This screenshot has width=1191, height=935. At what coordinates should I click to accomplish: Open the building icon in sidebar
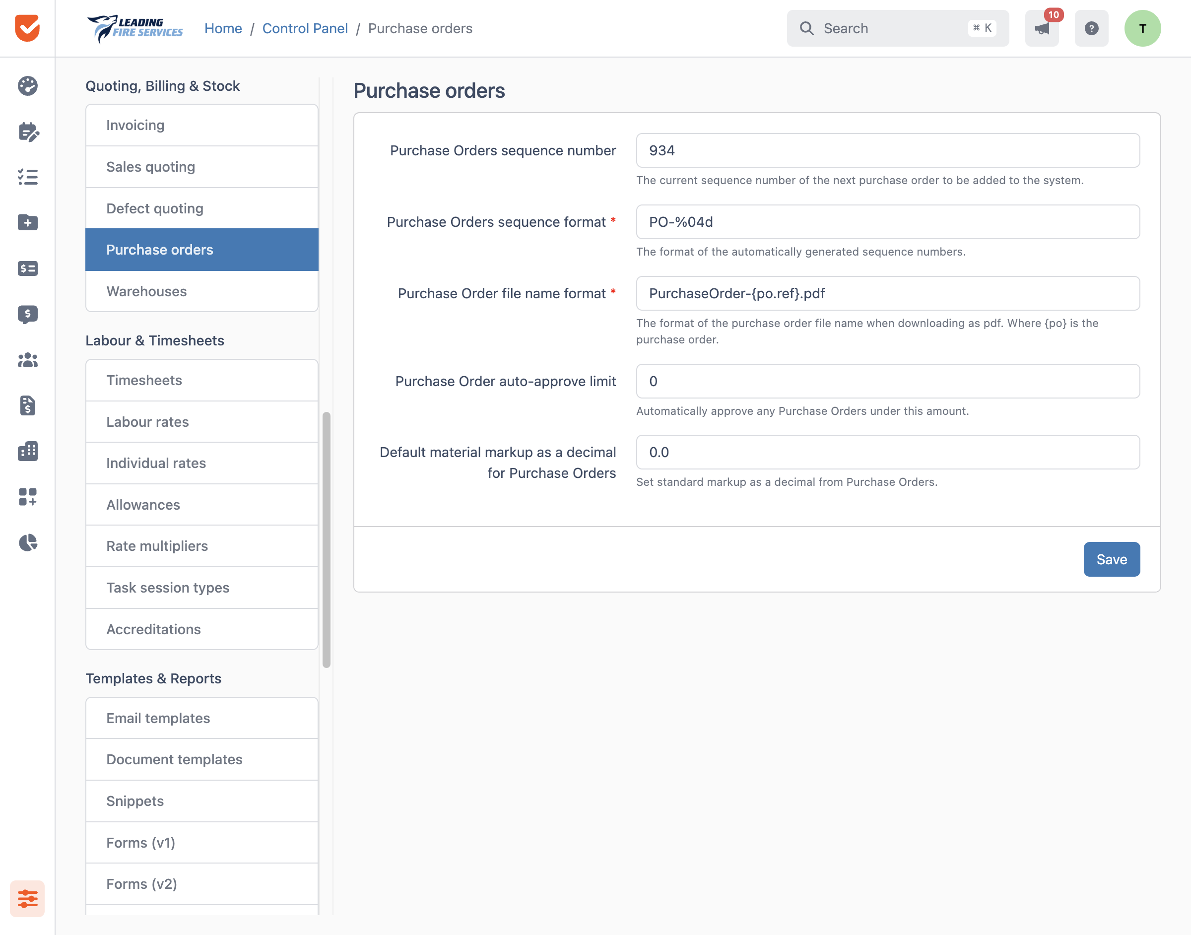[x=27, y=451]
